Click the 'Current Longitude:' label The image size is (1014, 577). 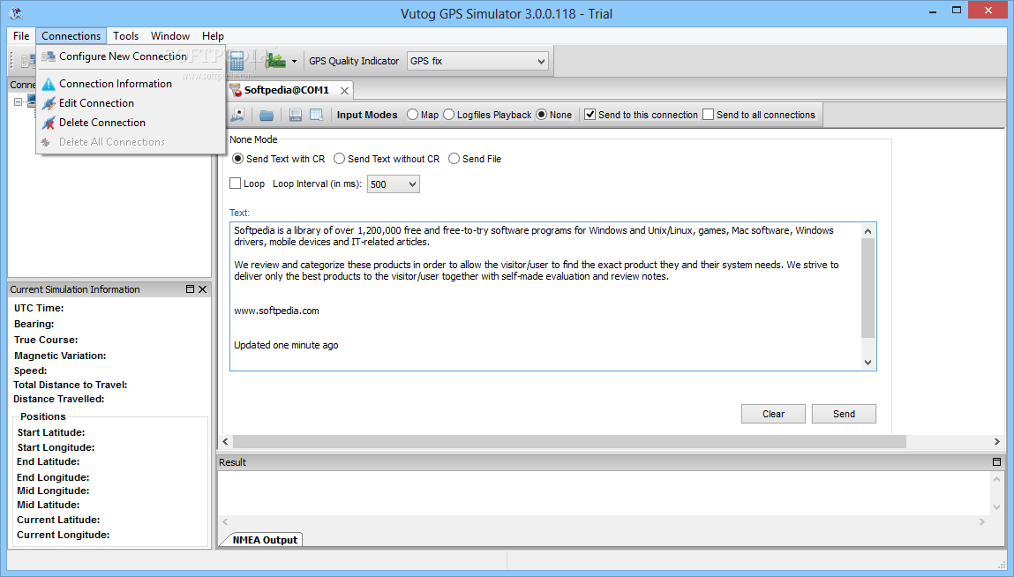coord(64,535)
